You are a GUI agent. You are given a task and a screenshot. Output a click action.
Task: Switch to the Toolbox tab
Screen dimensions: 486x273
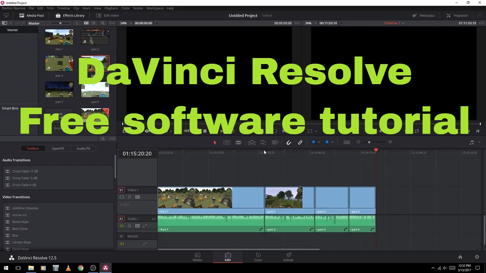pos(33,148)
